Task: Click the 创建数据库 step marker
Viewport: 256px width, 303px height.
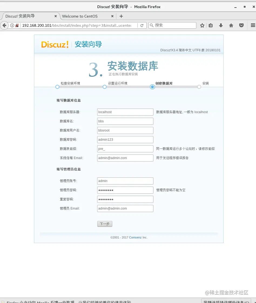Action: tap(152, 87)
